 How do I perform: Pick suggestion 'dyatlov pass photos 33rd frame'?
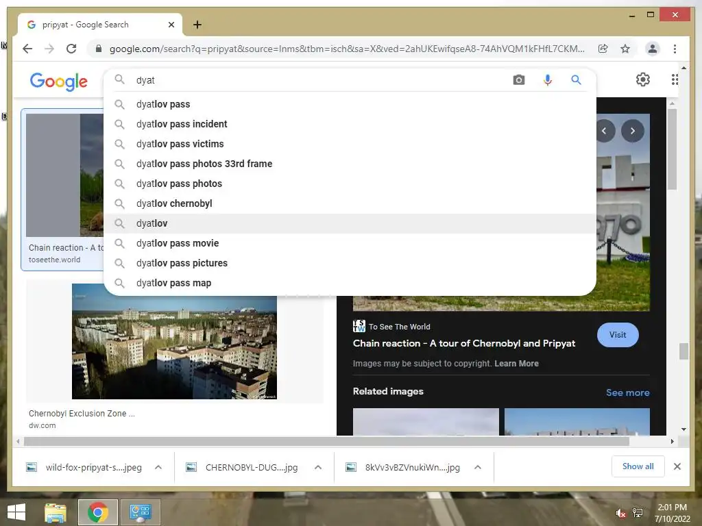click(350, 164)
